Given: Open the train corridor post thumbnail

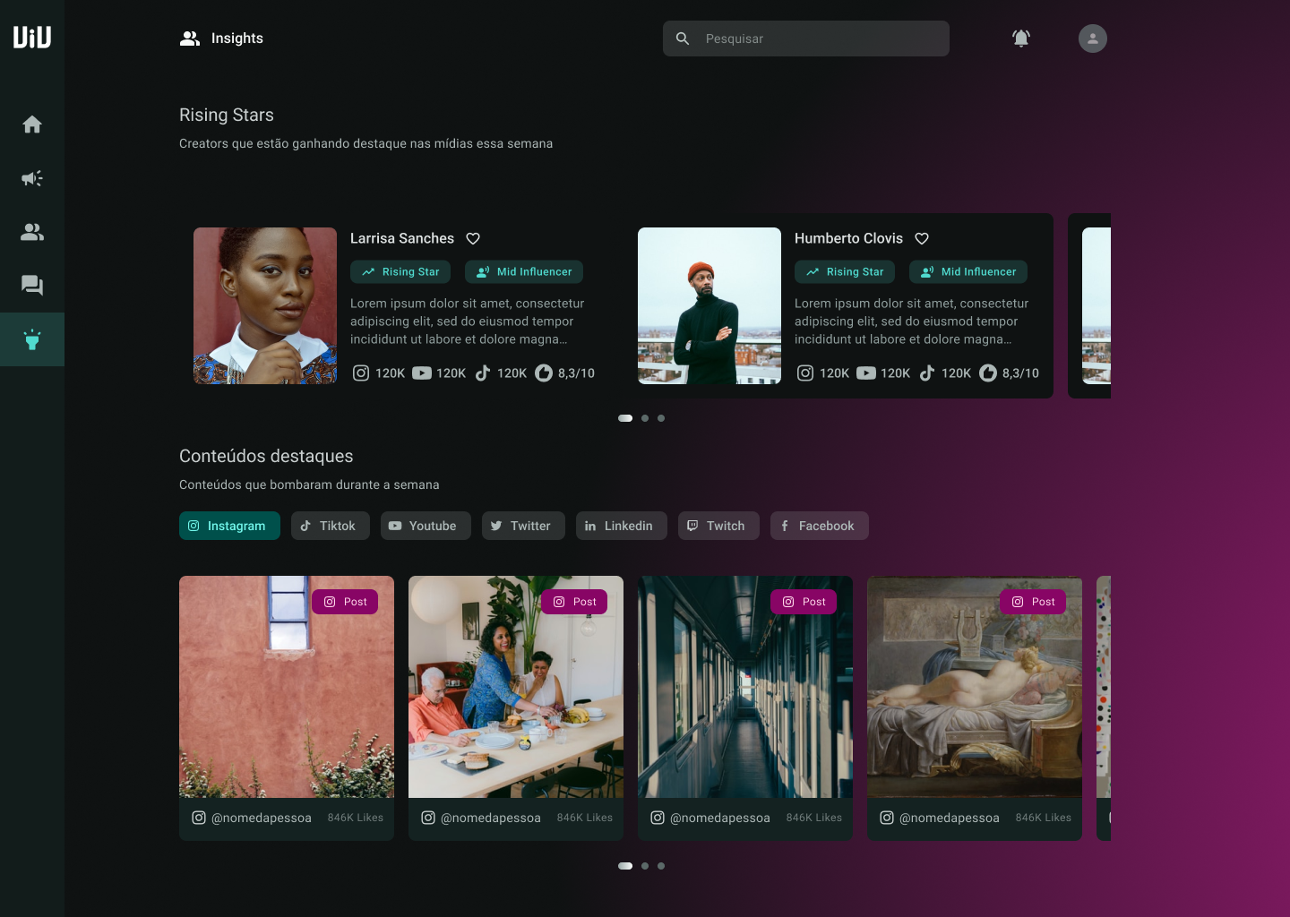Looking at the screenshot, I should pyautogui.click(x=745, y=687).
